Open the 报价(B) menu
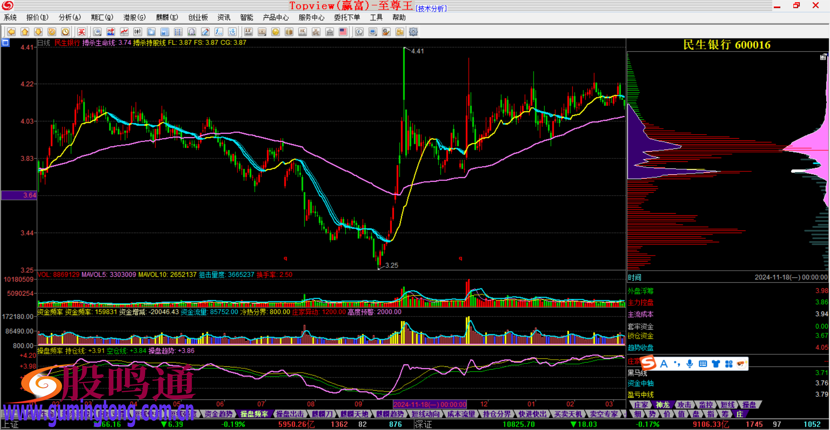This screenshot has width=830, height=430. point(37,17)
